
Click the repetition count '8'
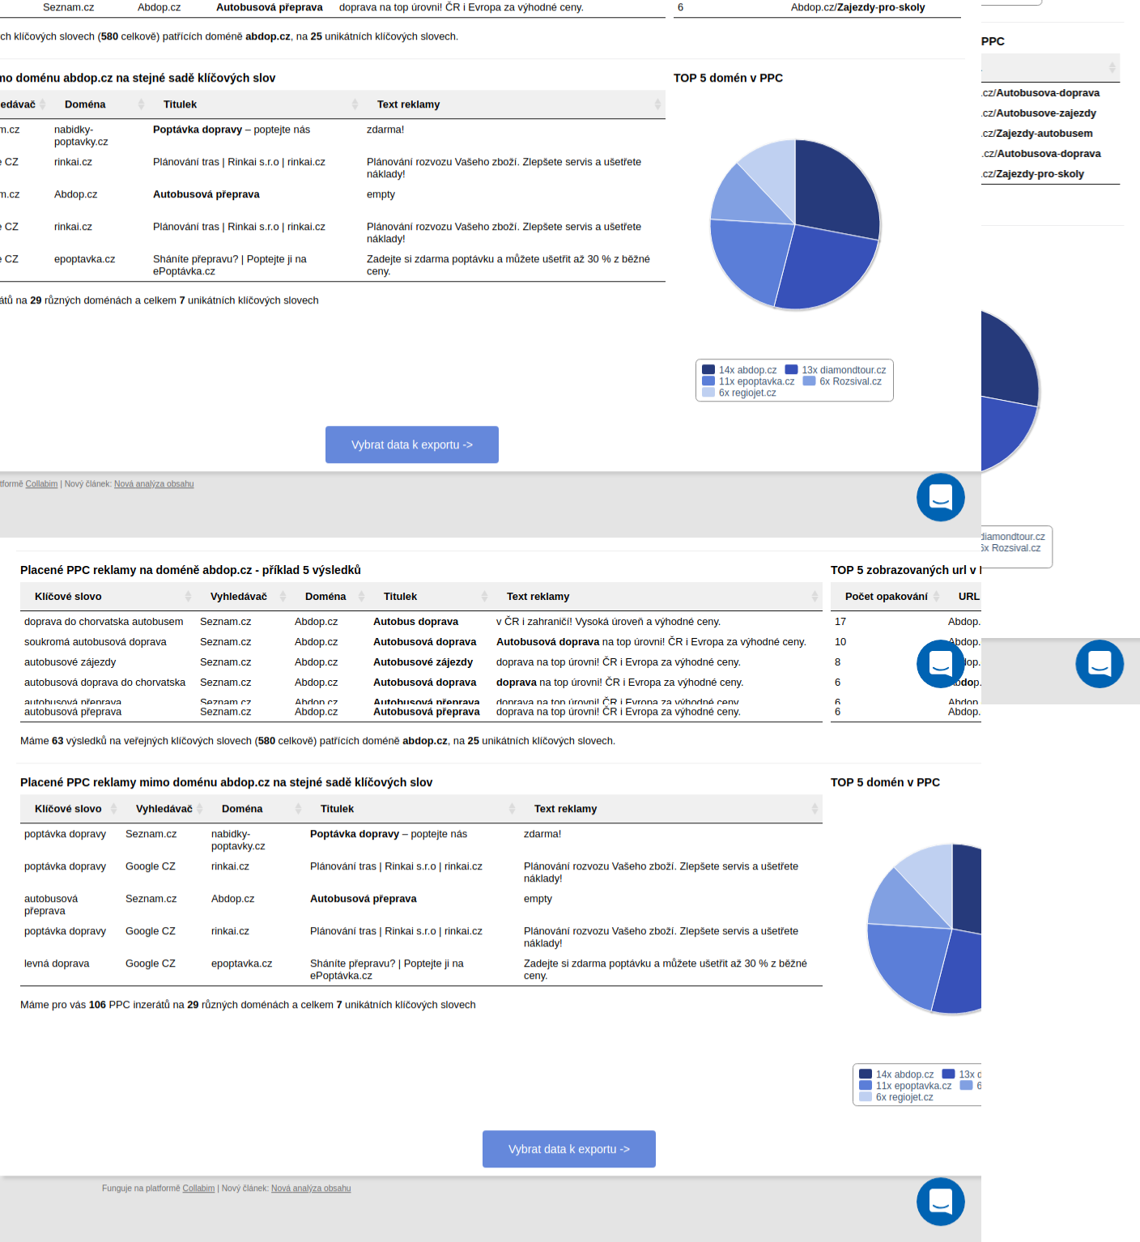(x=837, y=662)
